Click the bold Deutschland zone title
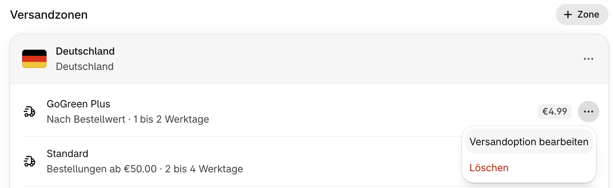 tap(85, 51)
